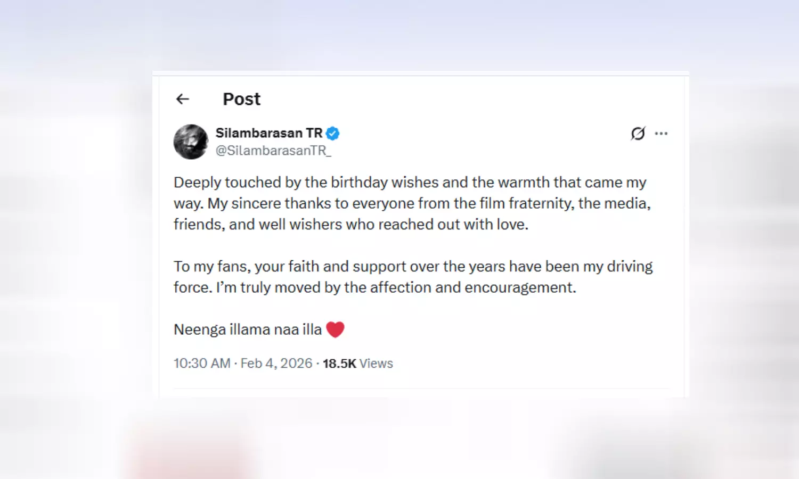This screenshot has width=799, height=479.
Task: Click the @SilambarasanTR_ handle
Action: pos(273,151)
